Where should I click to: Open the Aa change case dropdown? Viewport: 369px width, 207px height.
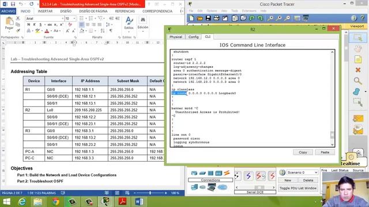tap(57, 30)
